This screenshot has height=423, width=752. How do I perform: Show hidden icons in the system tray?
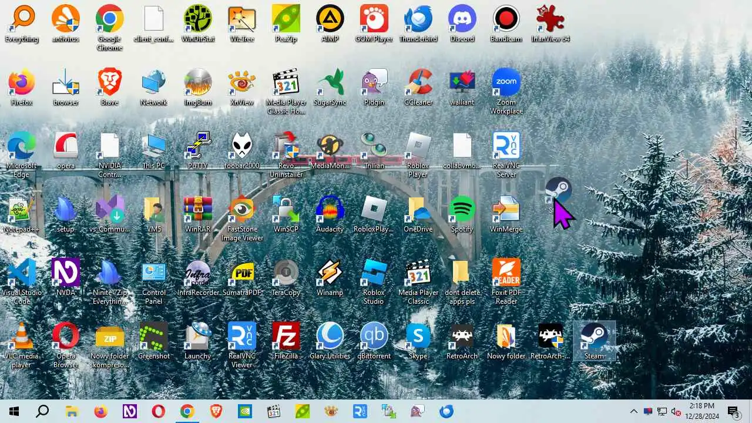coord(633,411)
